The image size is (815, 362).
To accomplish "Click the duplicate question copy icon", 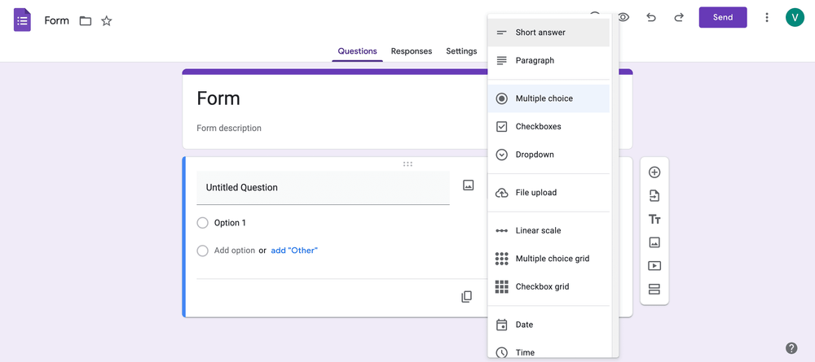I will [x=467, y=297].
